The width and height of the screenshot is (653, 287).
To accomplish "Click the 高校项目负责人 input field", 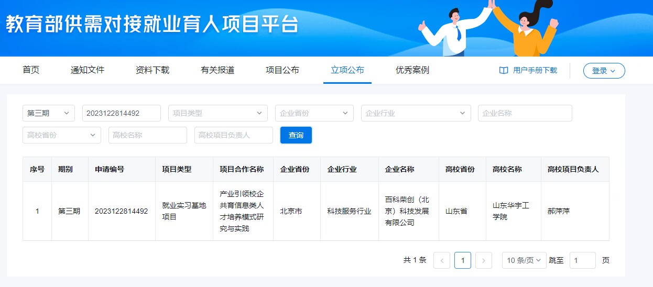I will click(x=233, y=135).
